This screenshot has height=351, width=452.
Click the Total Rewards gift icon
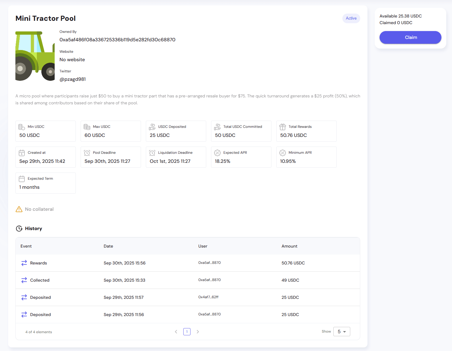pyautogui.click(x=283, y=127)
